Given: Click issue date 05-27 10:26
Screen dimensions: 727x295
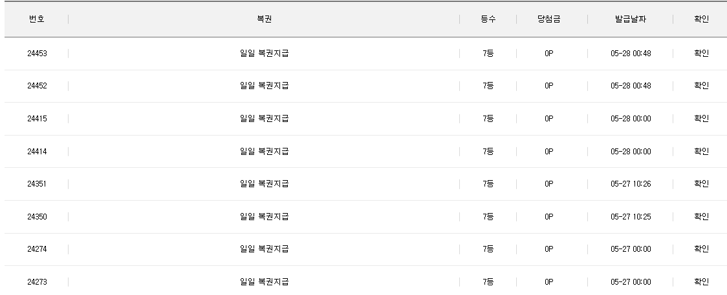Looking at the screenshot, I should (631, 183).
